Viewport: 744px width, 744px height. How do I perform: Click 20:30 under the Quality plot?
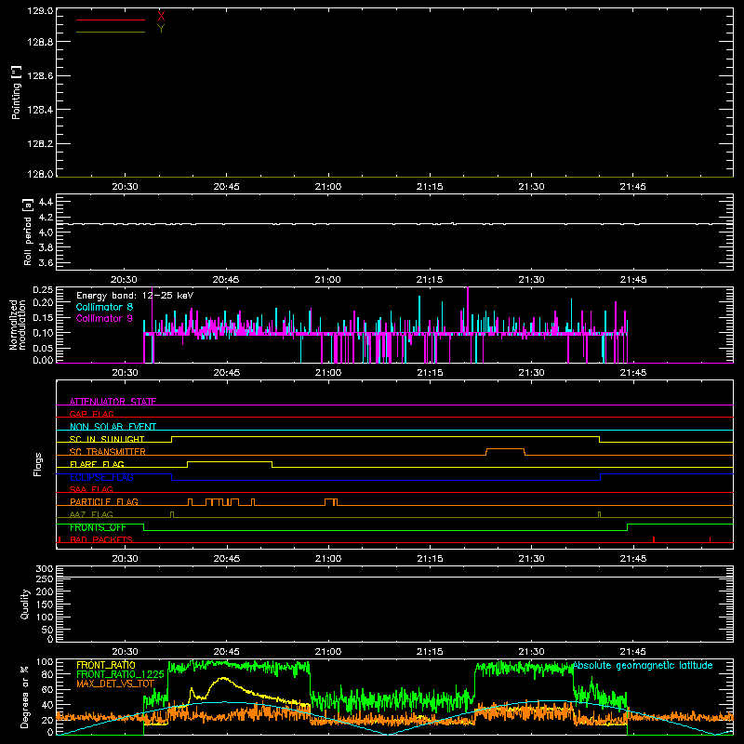(125, 652)
